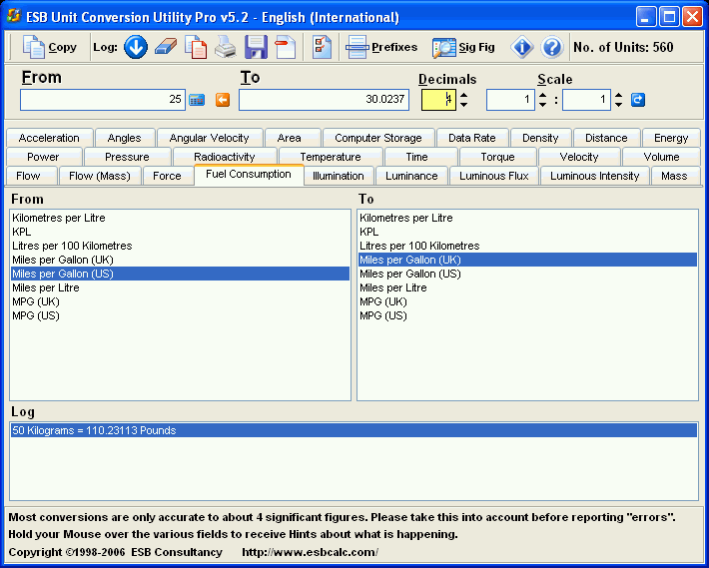This screenshot has width=709, height=568.
Task: Open the Computer Storage tab
Action: point(378,138)
